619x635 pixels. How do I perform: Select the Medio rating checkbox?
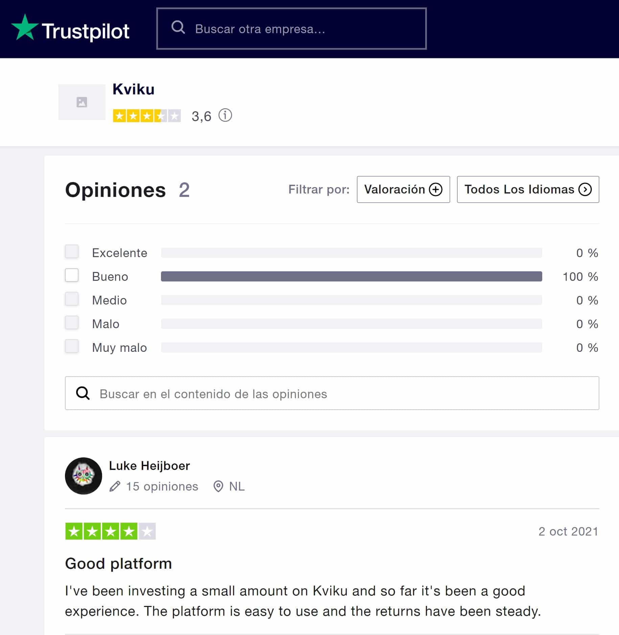[x=72, y=299]
